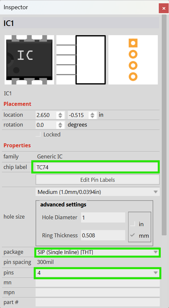Click the PCB footprint pads image
The height and width of the screenshot is (308, 169).
pos(133,60)
